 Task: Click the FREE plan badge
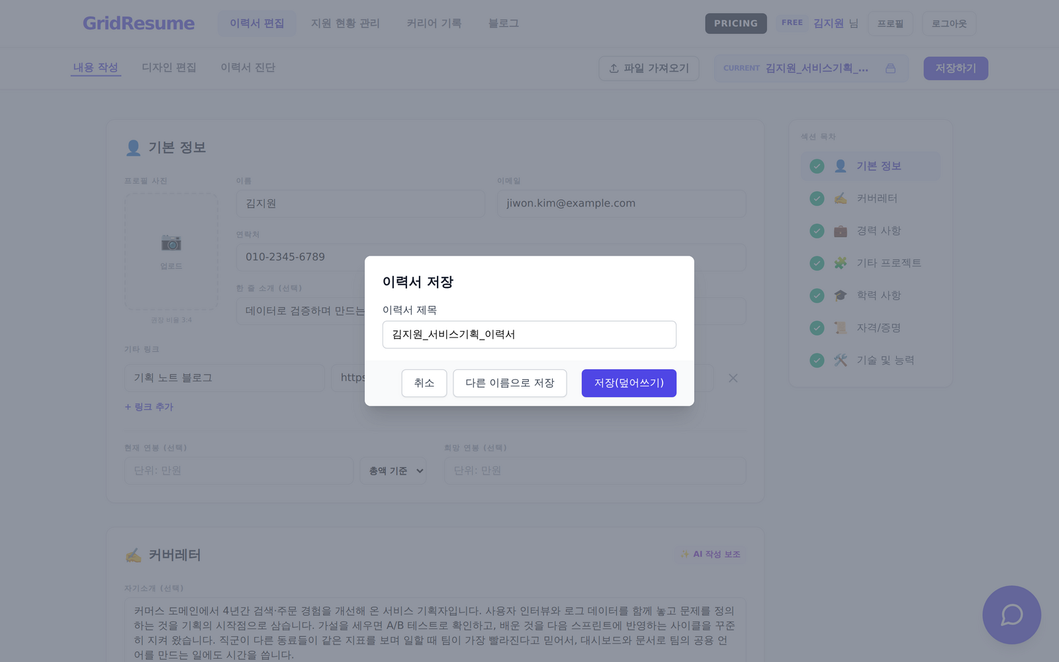tap(792, 23)
